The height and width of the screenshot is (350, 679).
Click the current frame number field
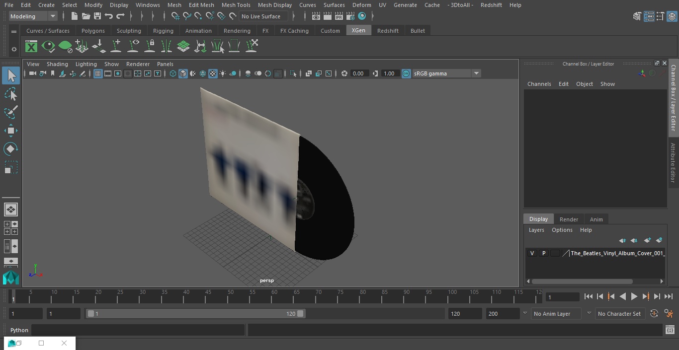tap(562, 297)
